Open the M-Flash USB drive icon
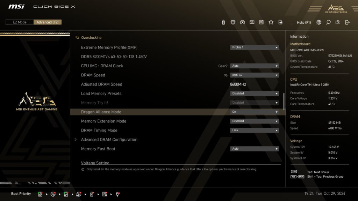This screenshot has width=358, height=201. pos(223,22)
